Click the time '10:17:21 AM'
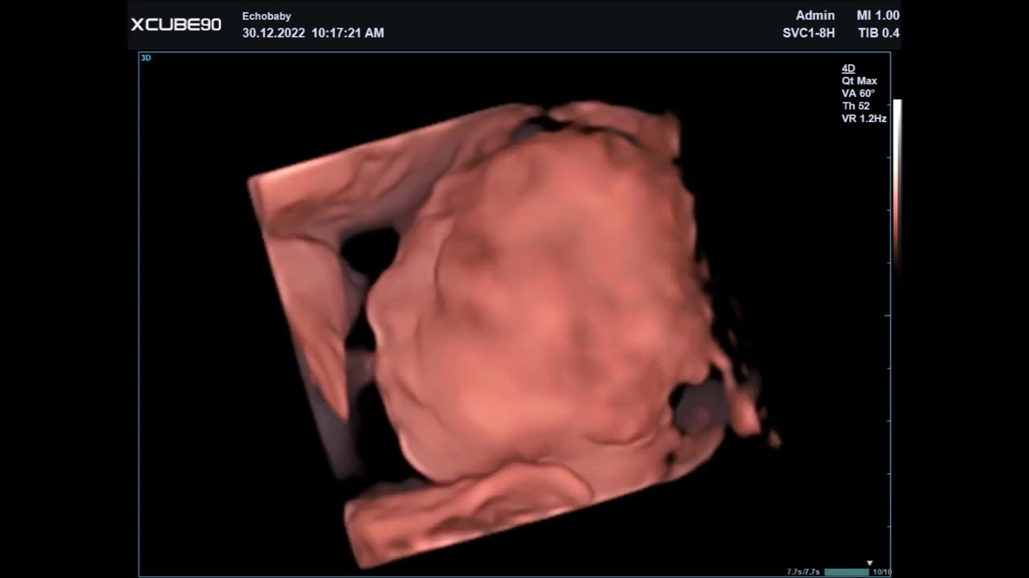The height and width of the screenshot is (578, 1029). click(x=348, y=33)
